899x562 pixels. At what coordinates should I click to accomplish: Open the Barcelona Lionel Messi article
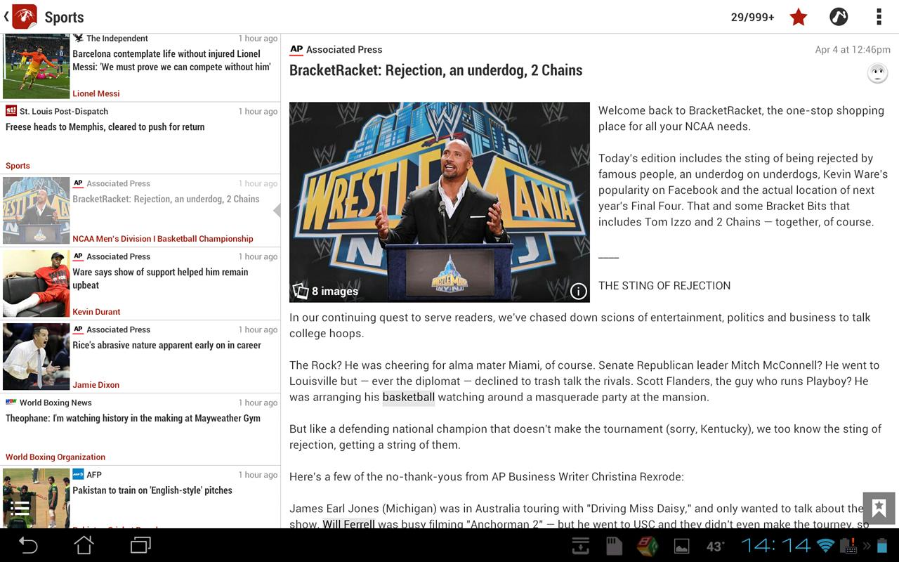[x=140, y=66]
